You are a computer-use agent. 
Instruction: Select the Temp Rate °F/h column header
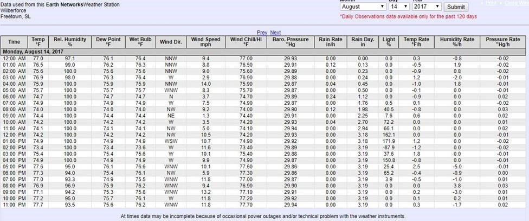[416, 42]
